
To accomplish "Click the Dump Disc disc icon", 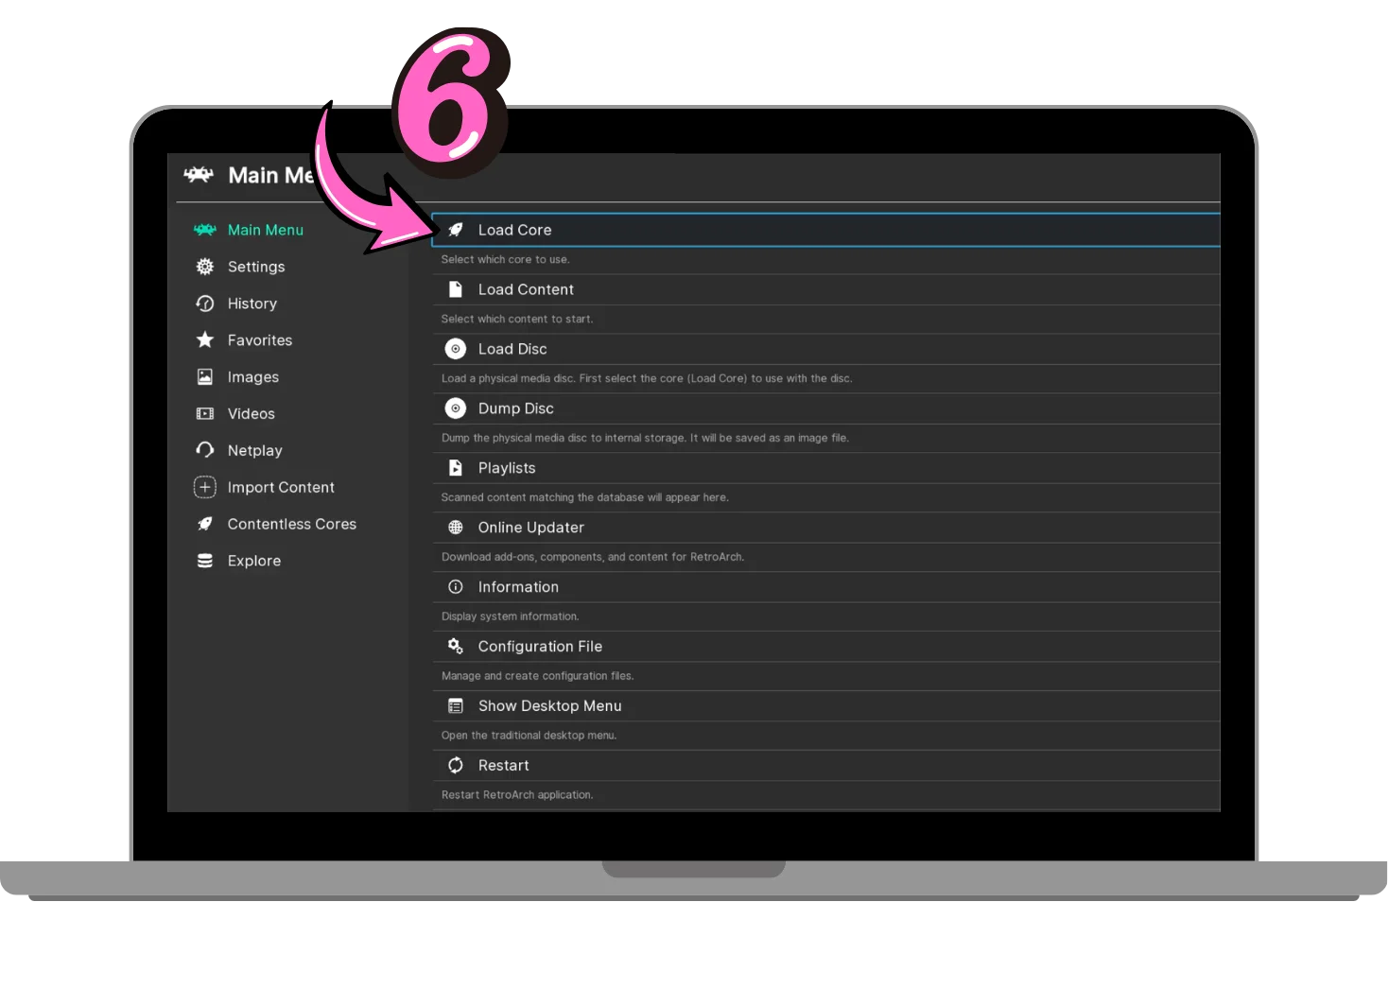I will coord(456,408).
